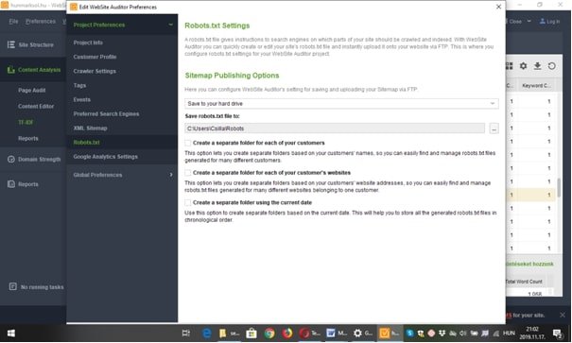Open Google Chrome from taskbar
This screenshot has width=572, height=343.
click(x=269, y=334)
